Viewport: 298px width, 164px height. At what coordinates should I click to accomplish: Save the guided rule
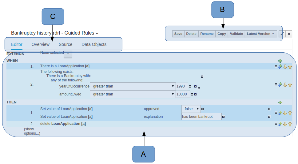click(178, 34)
